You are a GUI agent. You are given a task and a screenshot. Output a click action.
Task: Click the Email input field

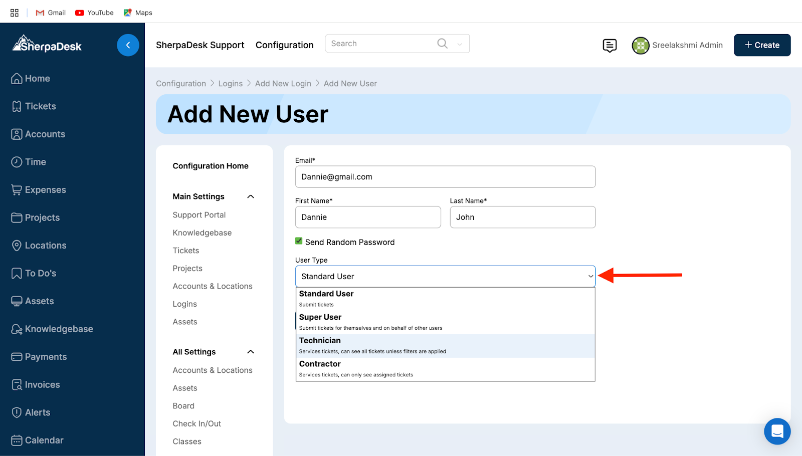tap(445, 177)
